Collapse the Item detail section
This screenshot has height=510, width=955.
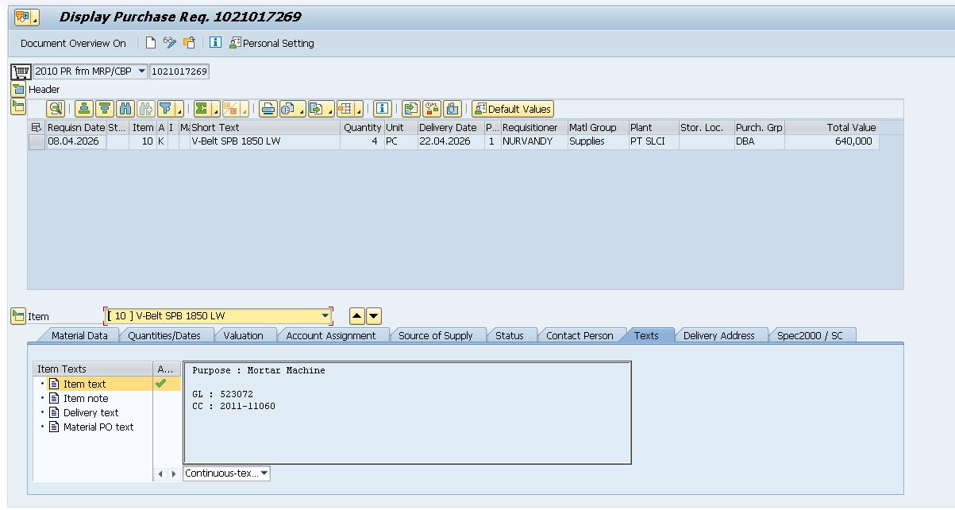(x=18, y=316)
